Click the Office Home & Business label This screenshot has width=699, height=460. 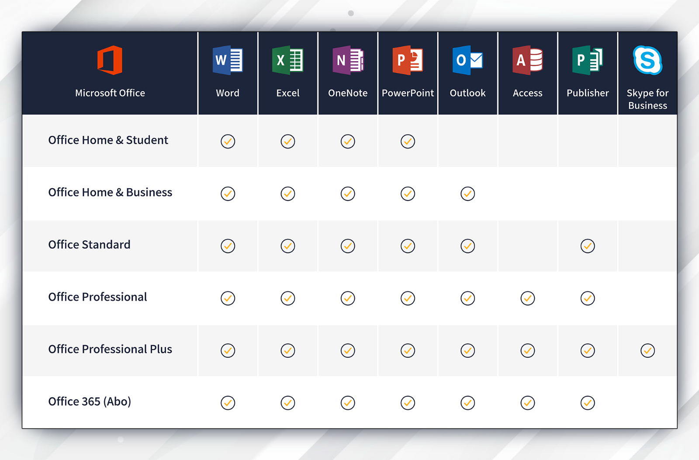point(110,193)
